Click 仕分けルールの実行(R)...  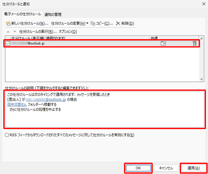38,32
